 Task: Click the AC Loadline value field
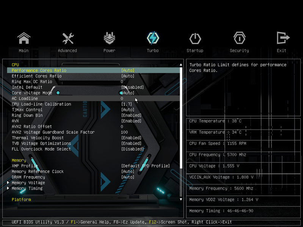(122, 99)
